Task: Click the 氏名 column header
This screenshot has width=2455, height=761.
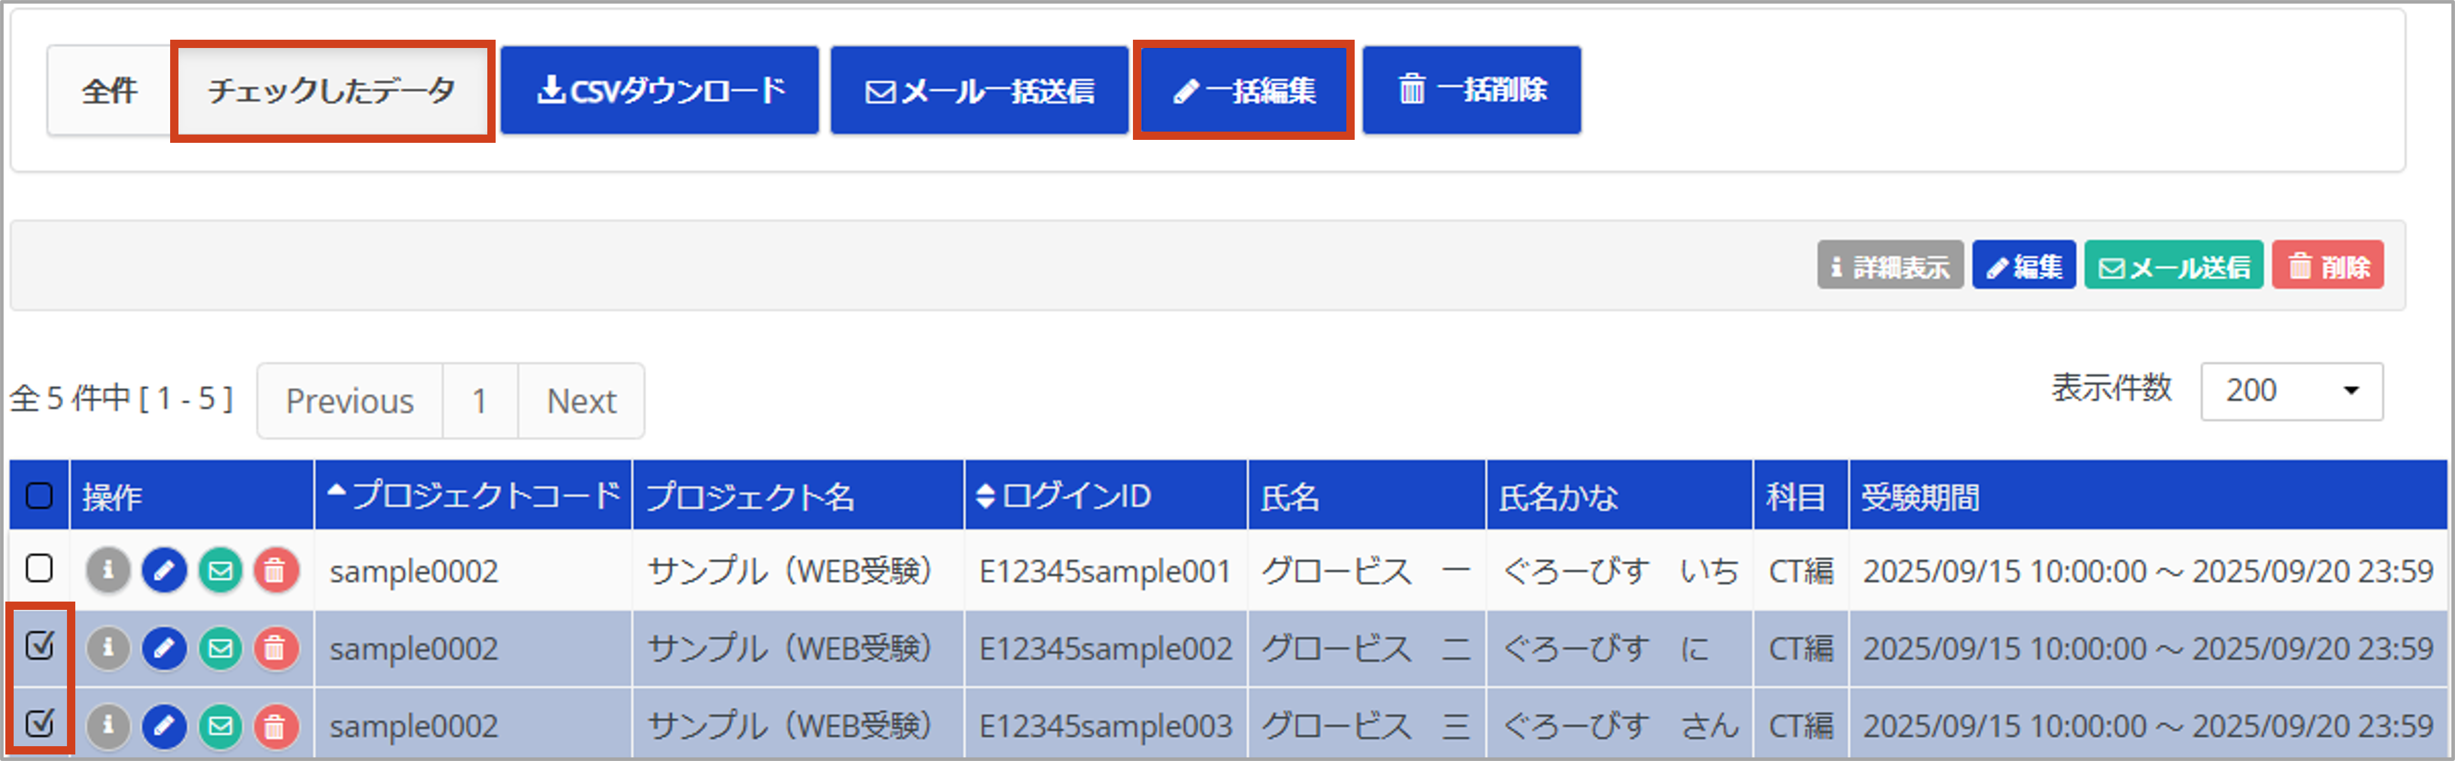Action: [x=1367, y=495]
